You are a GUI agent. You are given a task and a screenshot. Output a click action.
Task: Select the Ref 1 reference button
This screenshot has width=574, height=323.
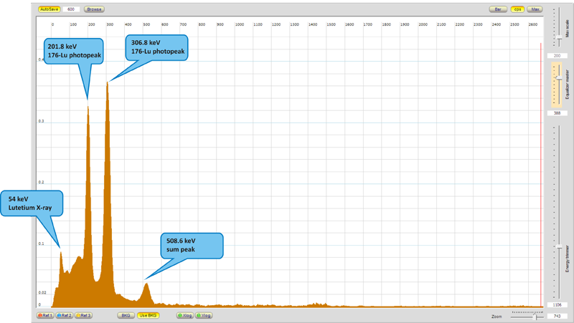[45, 315]
